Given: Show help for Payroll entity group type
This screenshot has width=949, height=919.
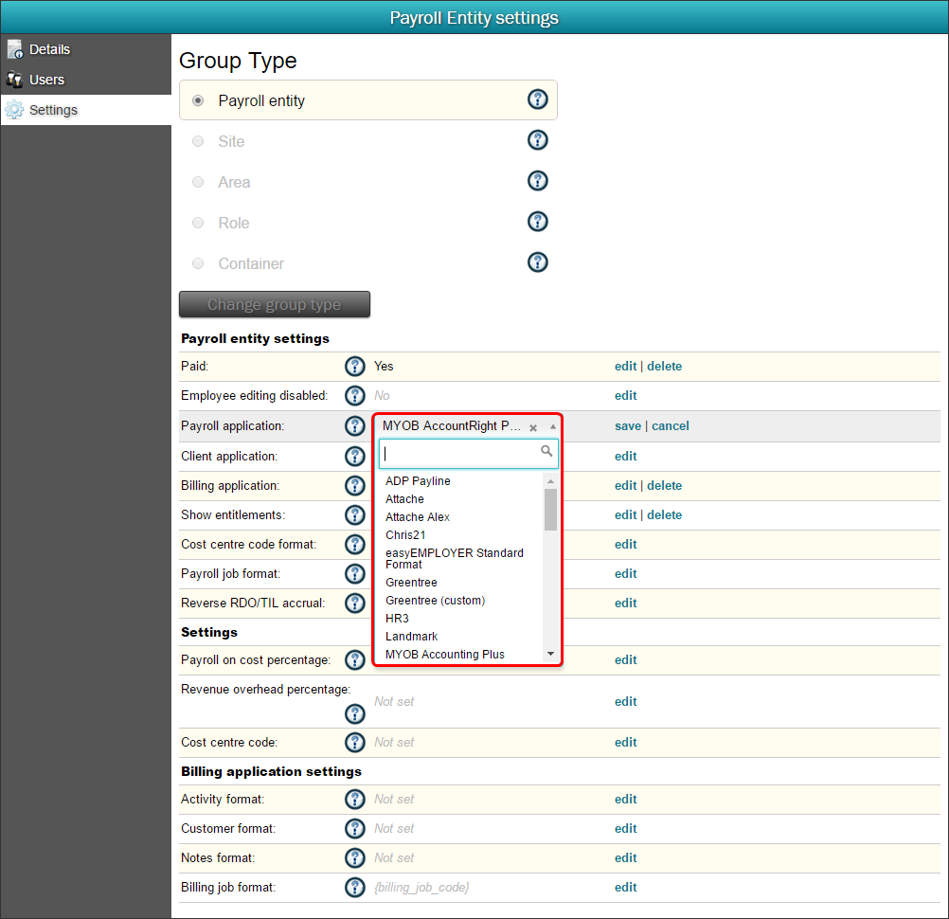Looking at the screenshot, I should pyautogui.click(x=537, y=99).
